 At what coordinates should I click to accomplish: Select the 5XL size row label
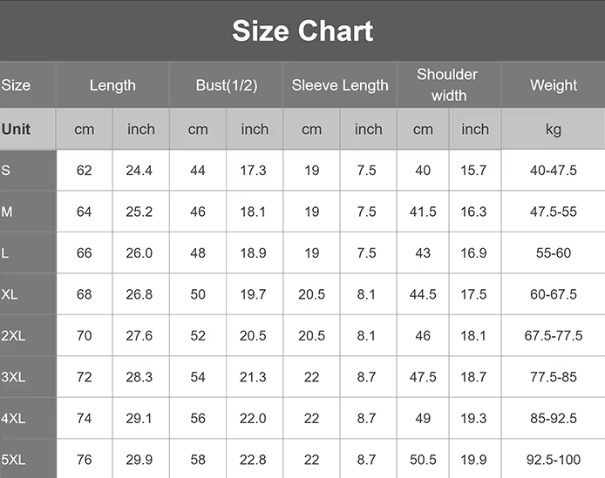(x=13, y=460)
